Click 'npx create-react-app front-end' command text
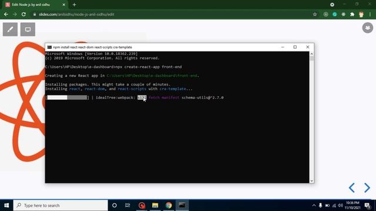Image resolution: width=376 pixels, height=211 pixels. point(149,67)
